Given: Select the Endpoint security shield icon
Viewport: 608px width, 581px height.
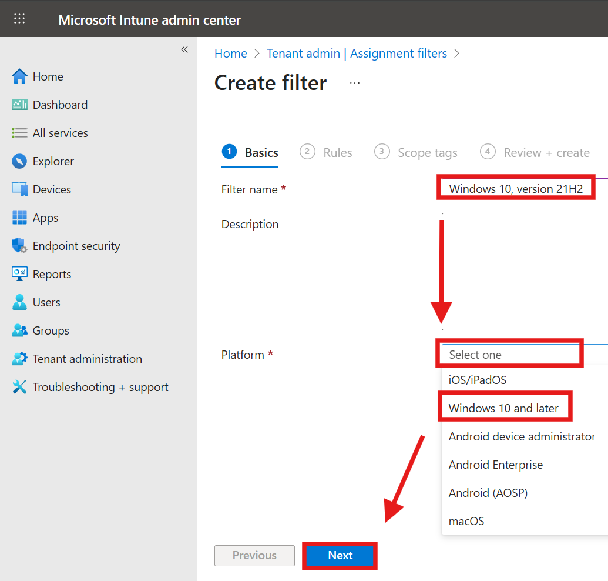Looking at the screenshot, I should tap(19, 246).
